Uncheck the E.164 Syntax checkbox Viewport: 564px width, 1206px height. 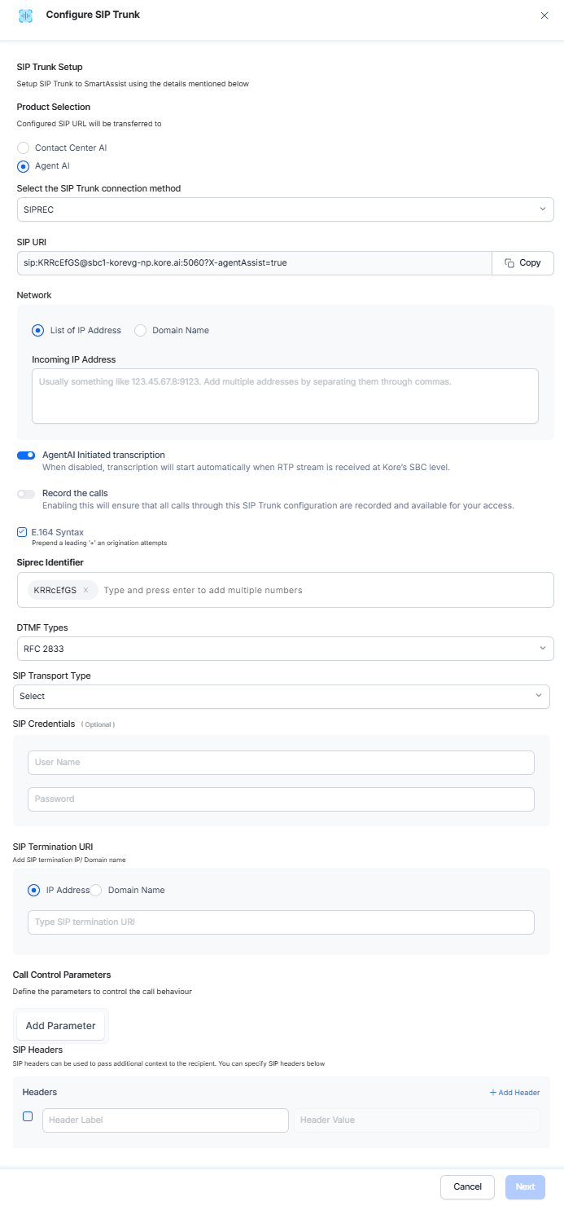pos(22,532)
